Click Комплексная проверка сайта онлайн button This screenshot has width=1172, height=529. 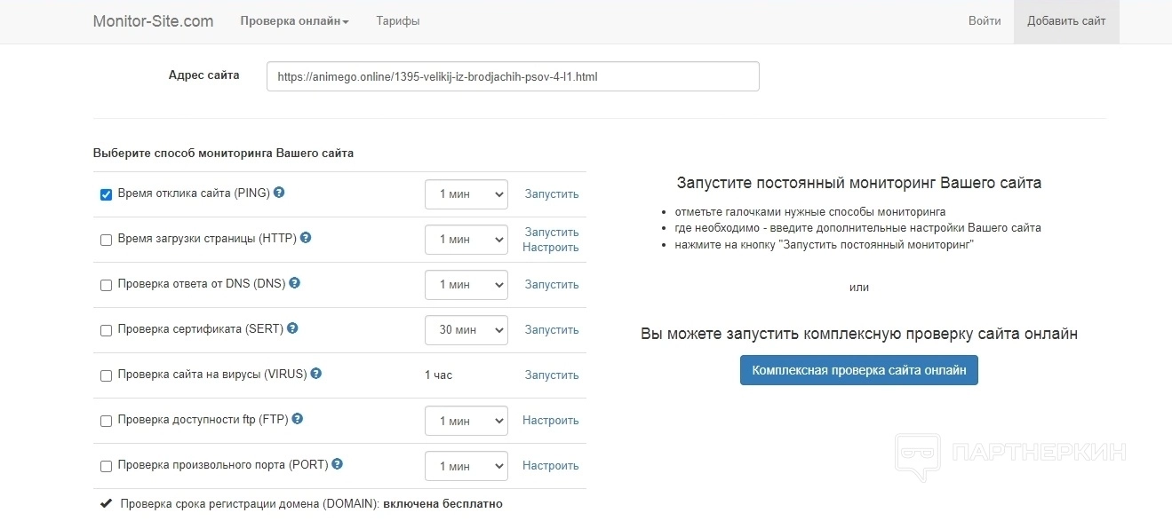[x=858, y=370]
